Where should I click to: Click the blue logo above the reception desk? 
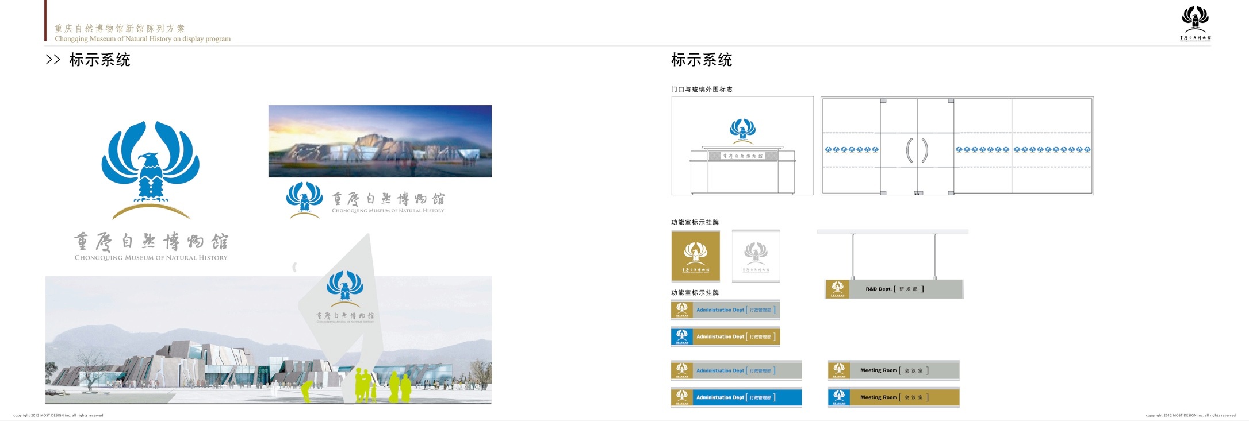click(x=742, y=130)
